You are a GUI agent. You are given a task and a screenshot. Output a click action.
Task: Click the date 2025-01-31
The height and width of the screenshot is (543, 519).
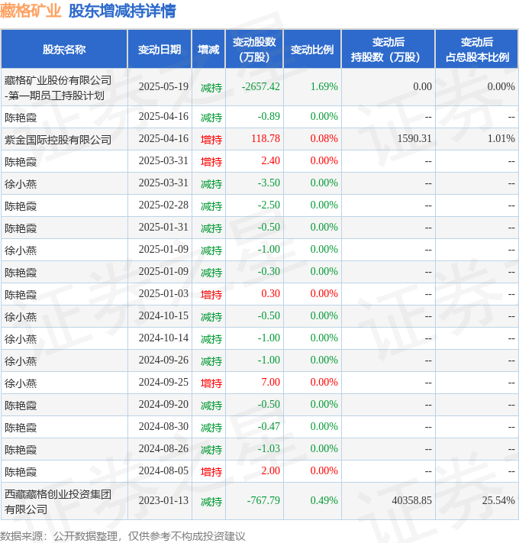163,227
